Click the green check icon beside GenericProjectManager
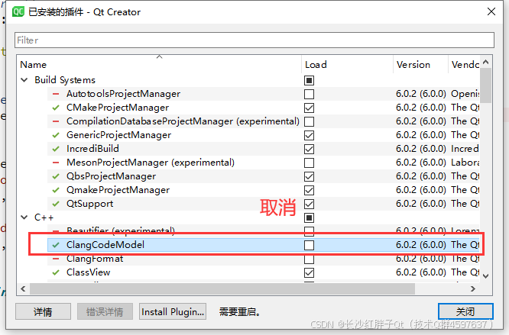This screenshot has height=335, width=509. tap(56, 135)
